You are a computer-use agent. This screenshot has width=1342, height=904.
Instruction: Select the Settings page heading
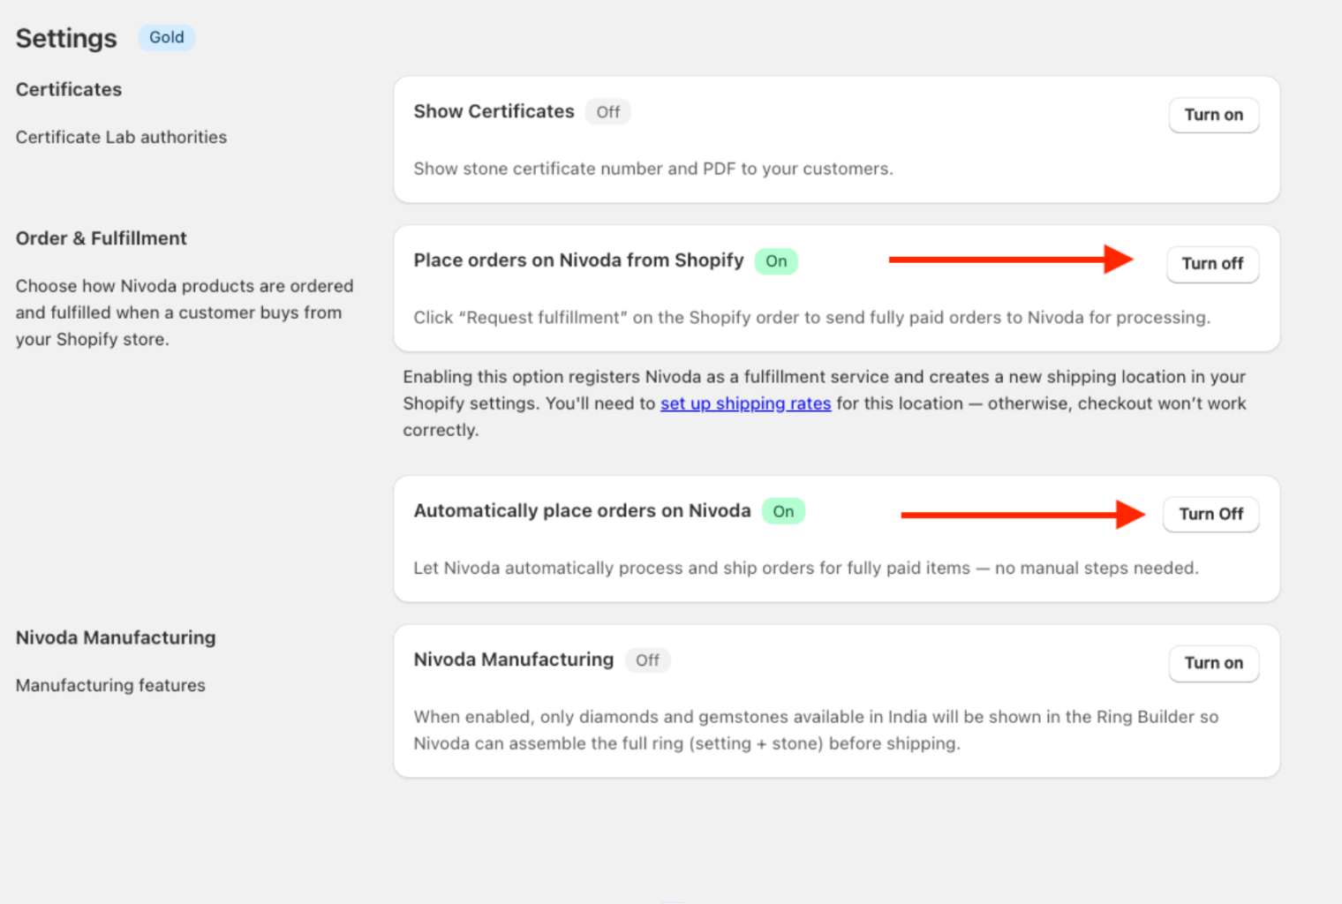click(66, 38)
